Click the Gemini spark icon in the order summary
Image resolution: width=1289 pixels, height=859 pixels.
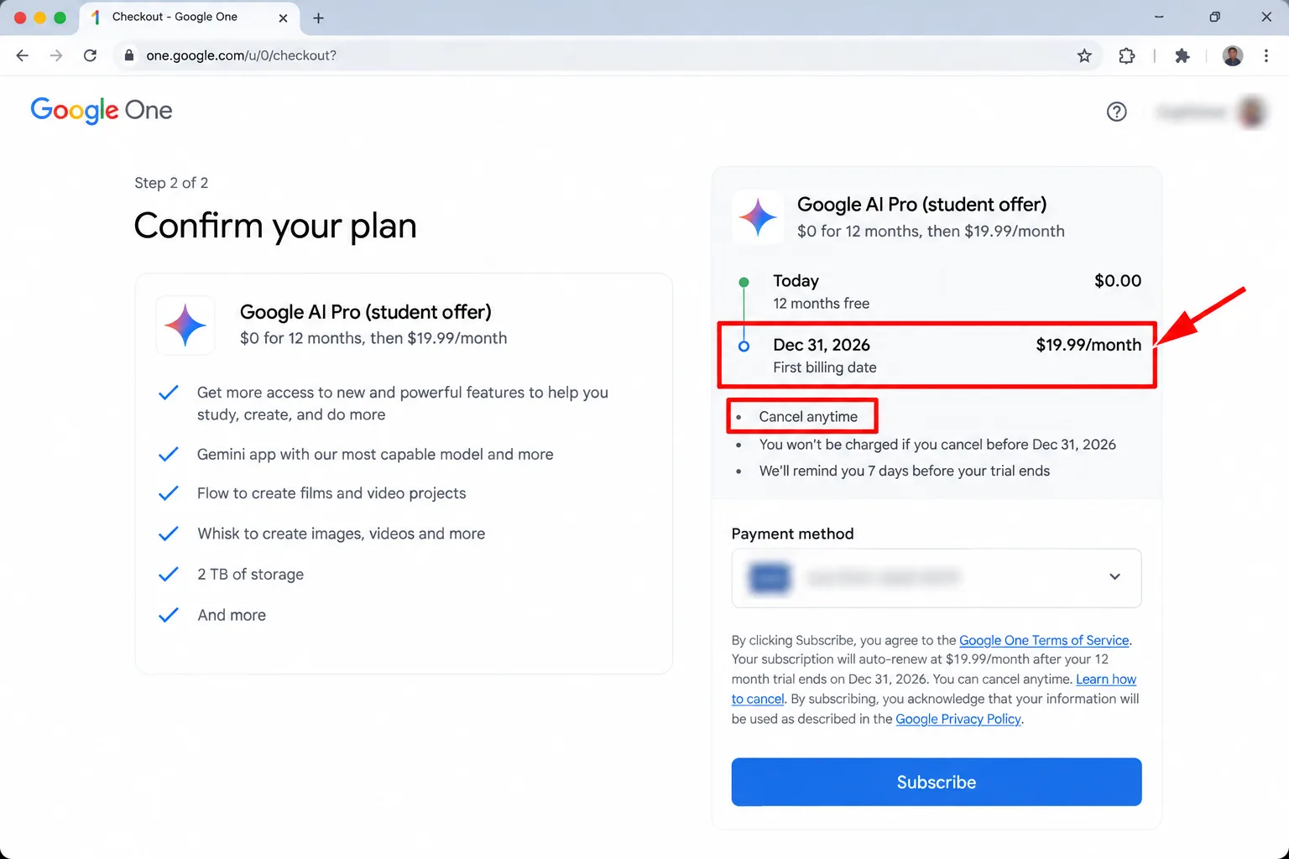click(759, 216)
